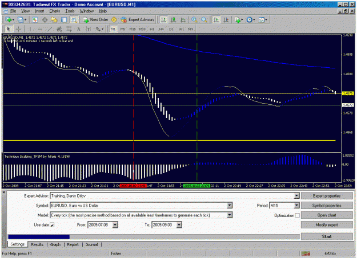357x258 pixels.
Task: Click the Start testing button
Action: (327, 237)
